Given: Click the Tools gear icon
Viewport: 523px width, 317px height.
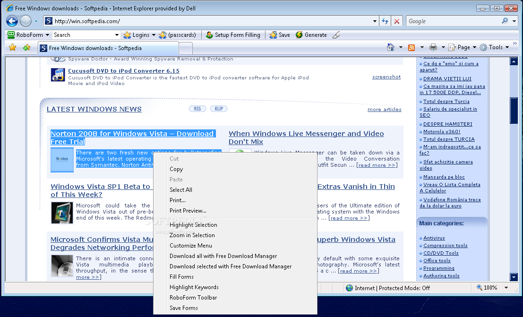Looking at the screenshot, I should point(483,47).
